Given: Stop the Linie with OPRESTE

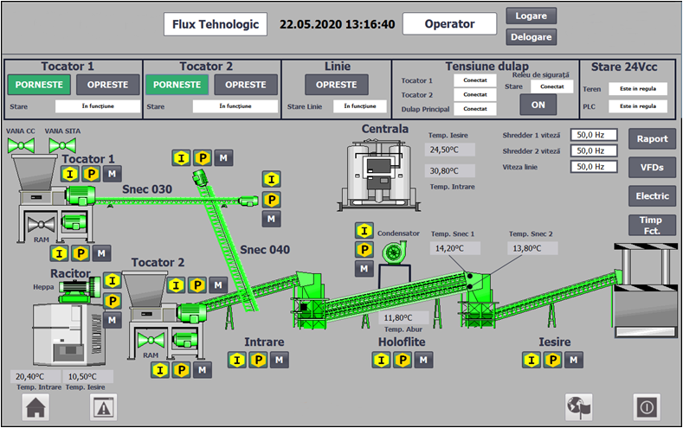Looking at the screenshot, I should pos(337,85).
